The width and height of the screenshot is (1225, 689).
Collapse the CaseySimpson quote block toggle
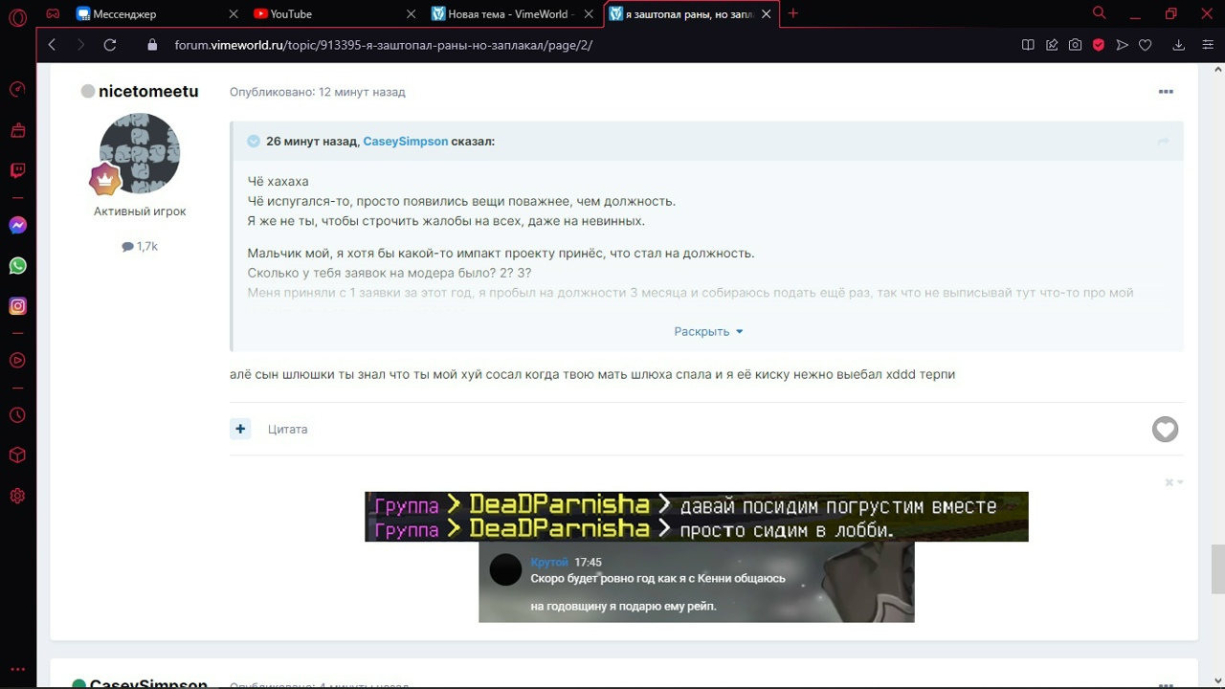tap(254, 142)
